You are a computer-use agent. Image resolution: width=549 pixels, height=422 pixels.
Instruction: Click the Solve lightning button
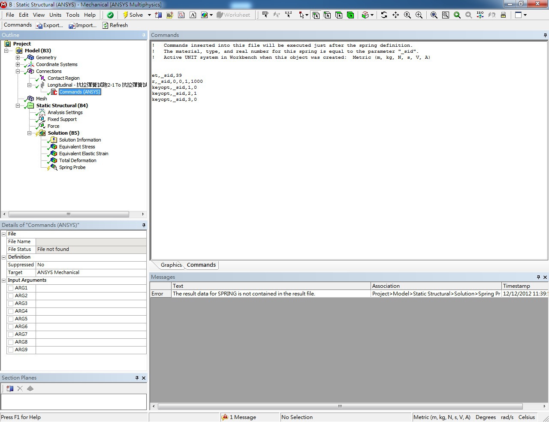coord(133,15)
